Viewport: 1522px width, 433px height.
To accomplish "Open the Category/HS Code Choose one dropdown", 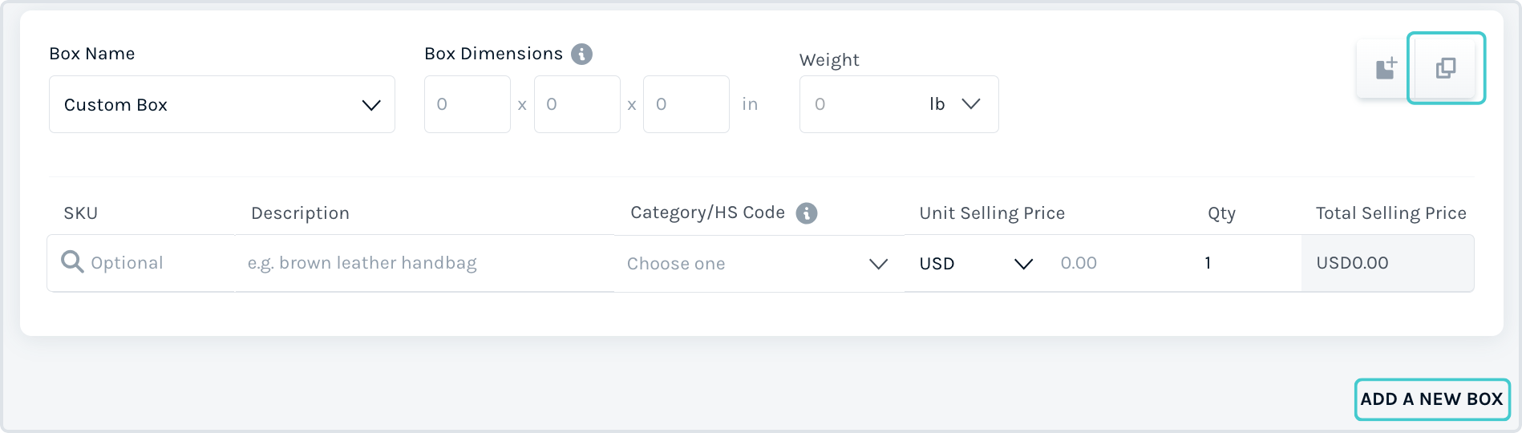I will coord(758,264).
